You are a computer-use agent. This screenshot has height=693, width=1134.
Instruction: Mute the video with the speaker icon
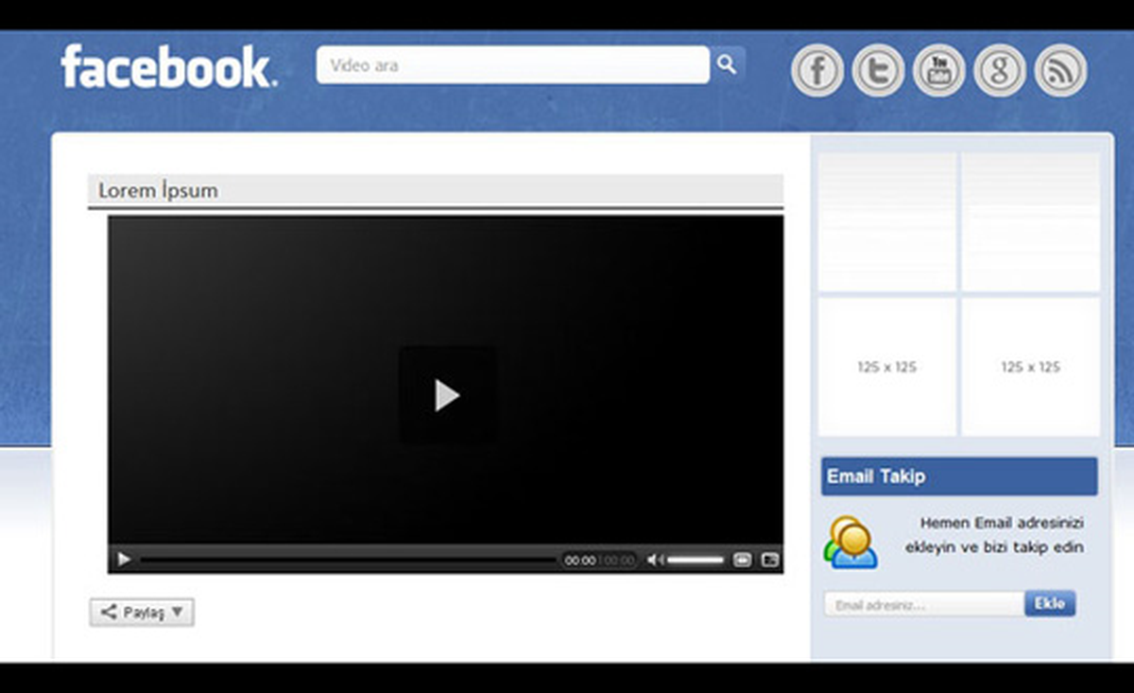(x=654, y=560)
